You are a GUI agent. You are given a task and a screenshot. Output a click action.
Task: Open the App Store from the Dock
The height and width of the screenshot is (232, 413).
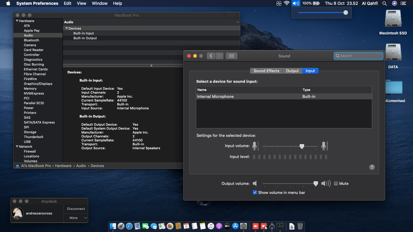(235, 226)
